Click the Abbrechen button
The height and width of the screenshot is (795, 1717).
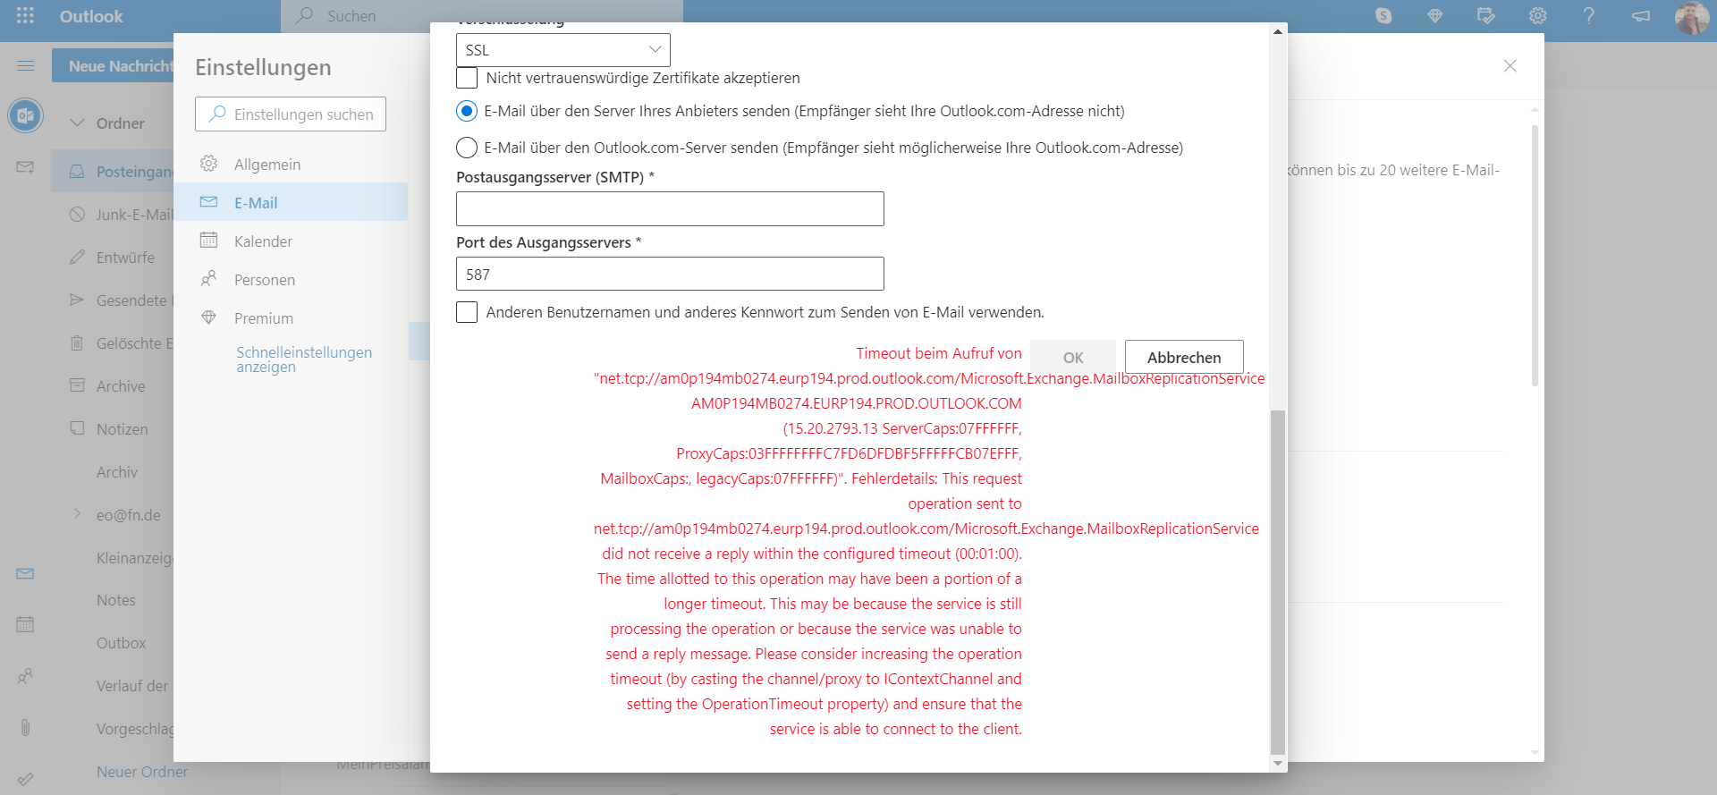1184,357
